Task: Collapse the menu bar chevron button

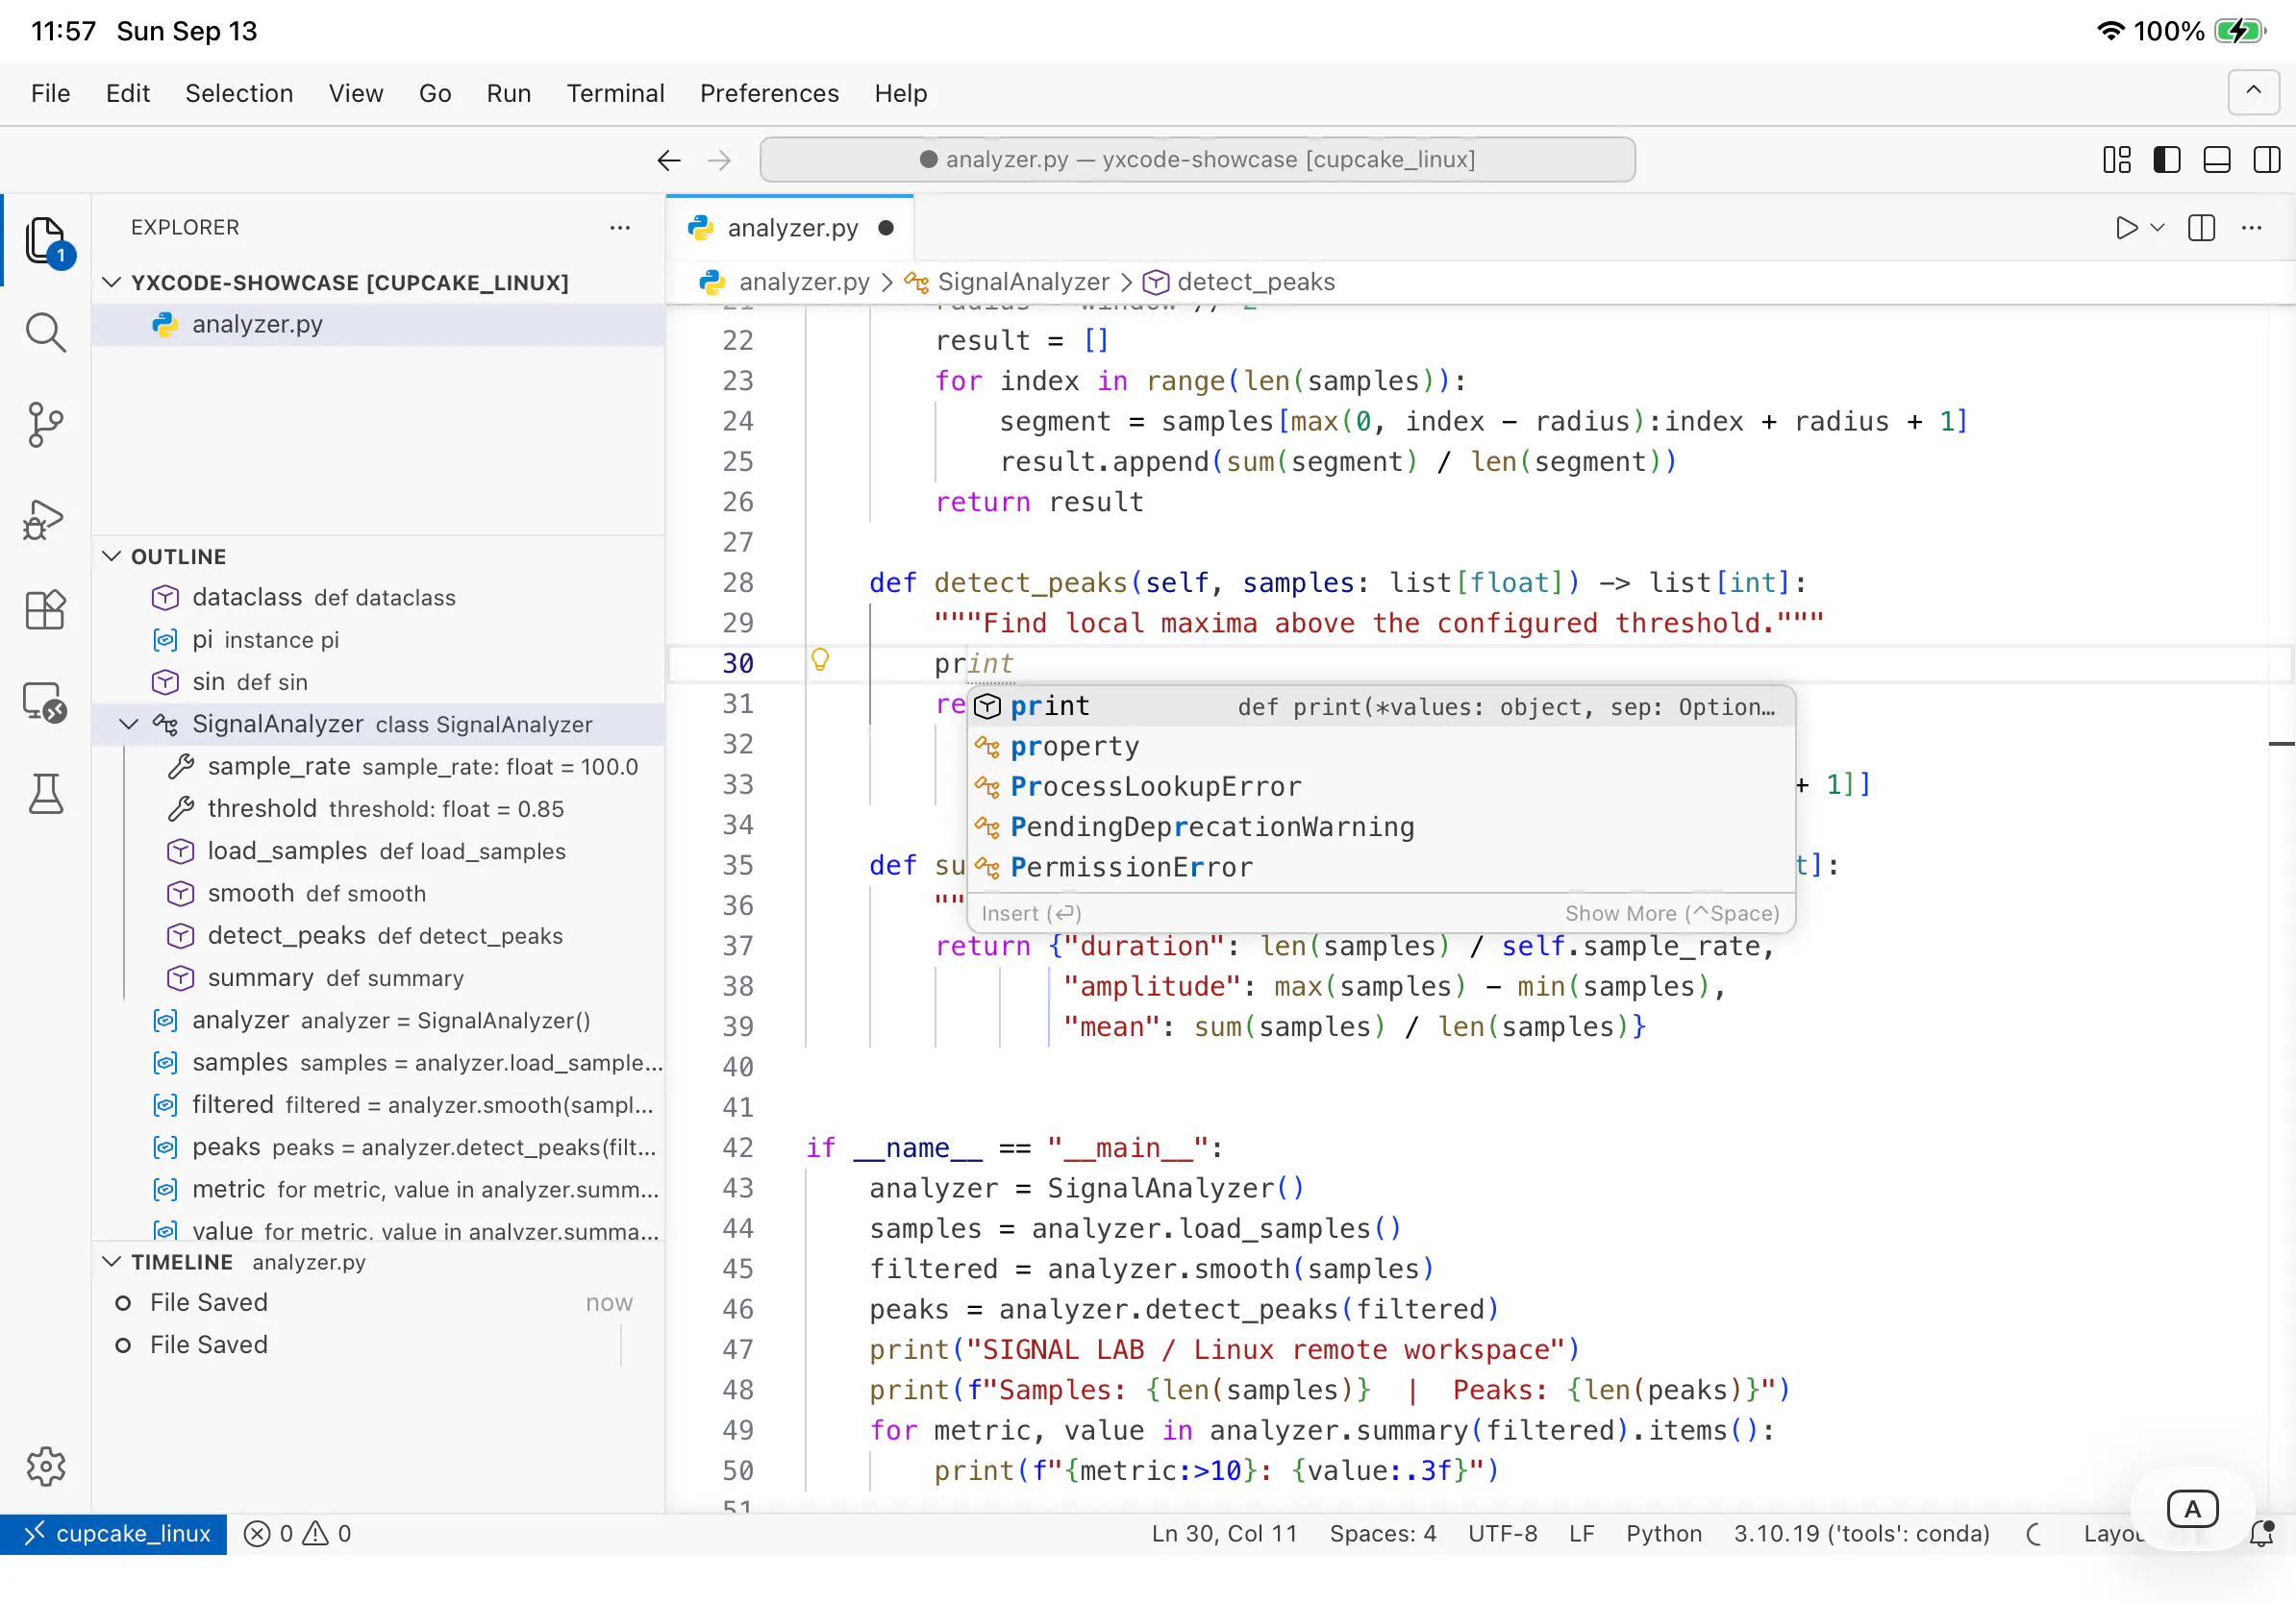Action: tap(2254, 92)
